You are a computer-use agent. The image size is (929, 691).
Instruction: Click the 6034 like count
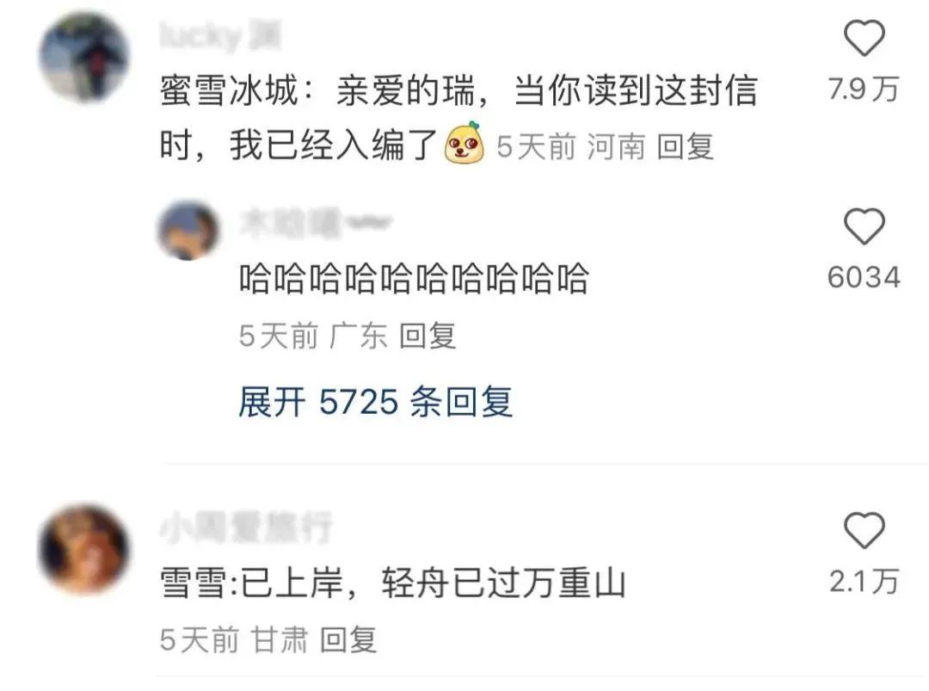coord(864,277)
